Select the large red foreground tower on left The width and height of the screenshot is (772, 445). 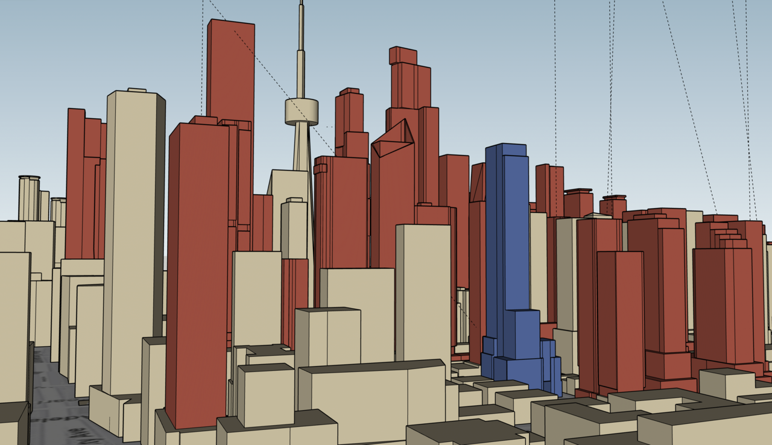click(197, 271)
